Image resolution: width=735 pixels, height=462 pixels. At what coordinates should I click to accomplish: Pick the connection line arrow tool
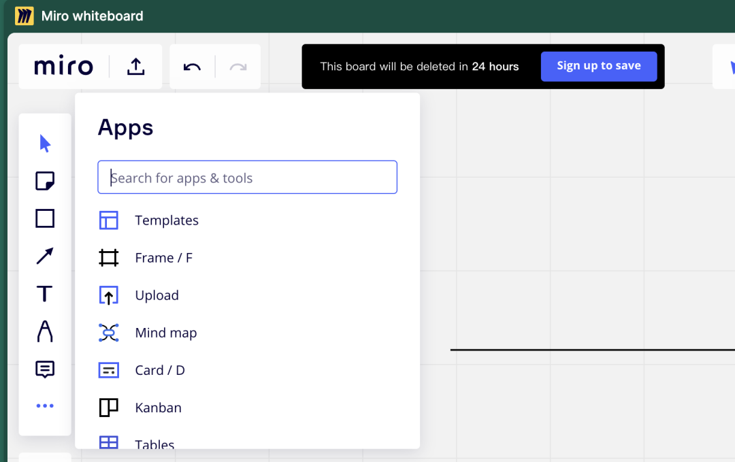coord(45,256)
